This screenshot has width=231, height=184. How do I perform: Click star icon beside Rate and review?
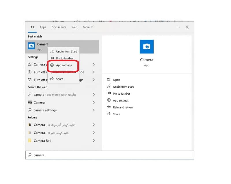(109, 107)
